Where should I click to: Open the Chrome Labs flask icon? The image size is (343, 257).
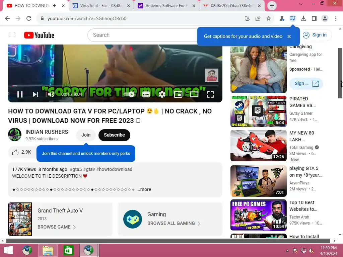pos(282,19)
